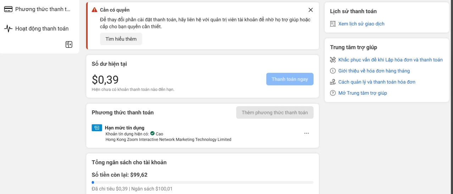Click the red warning triangle icon
Image resolution: width=453 pixels, height=194 pixels.
[x=94, y=10]
